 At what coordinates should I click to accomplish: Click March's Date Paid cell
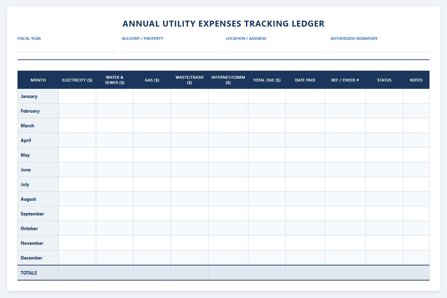point(305,126)
